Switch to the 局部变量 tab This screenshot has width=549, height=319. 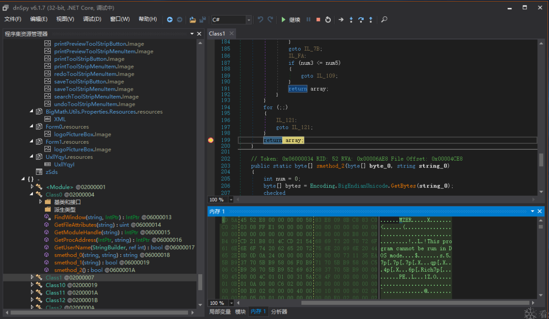(220, 312)
